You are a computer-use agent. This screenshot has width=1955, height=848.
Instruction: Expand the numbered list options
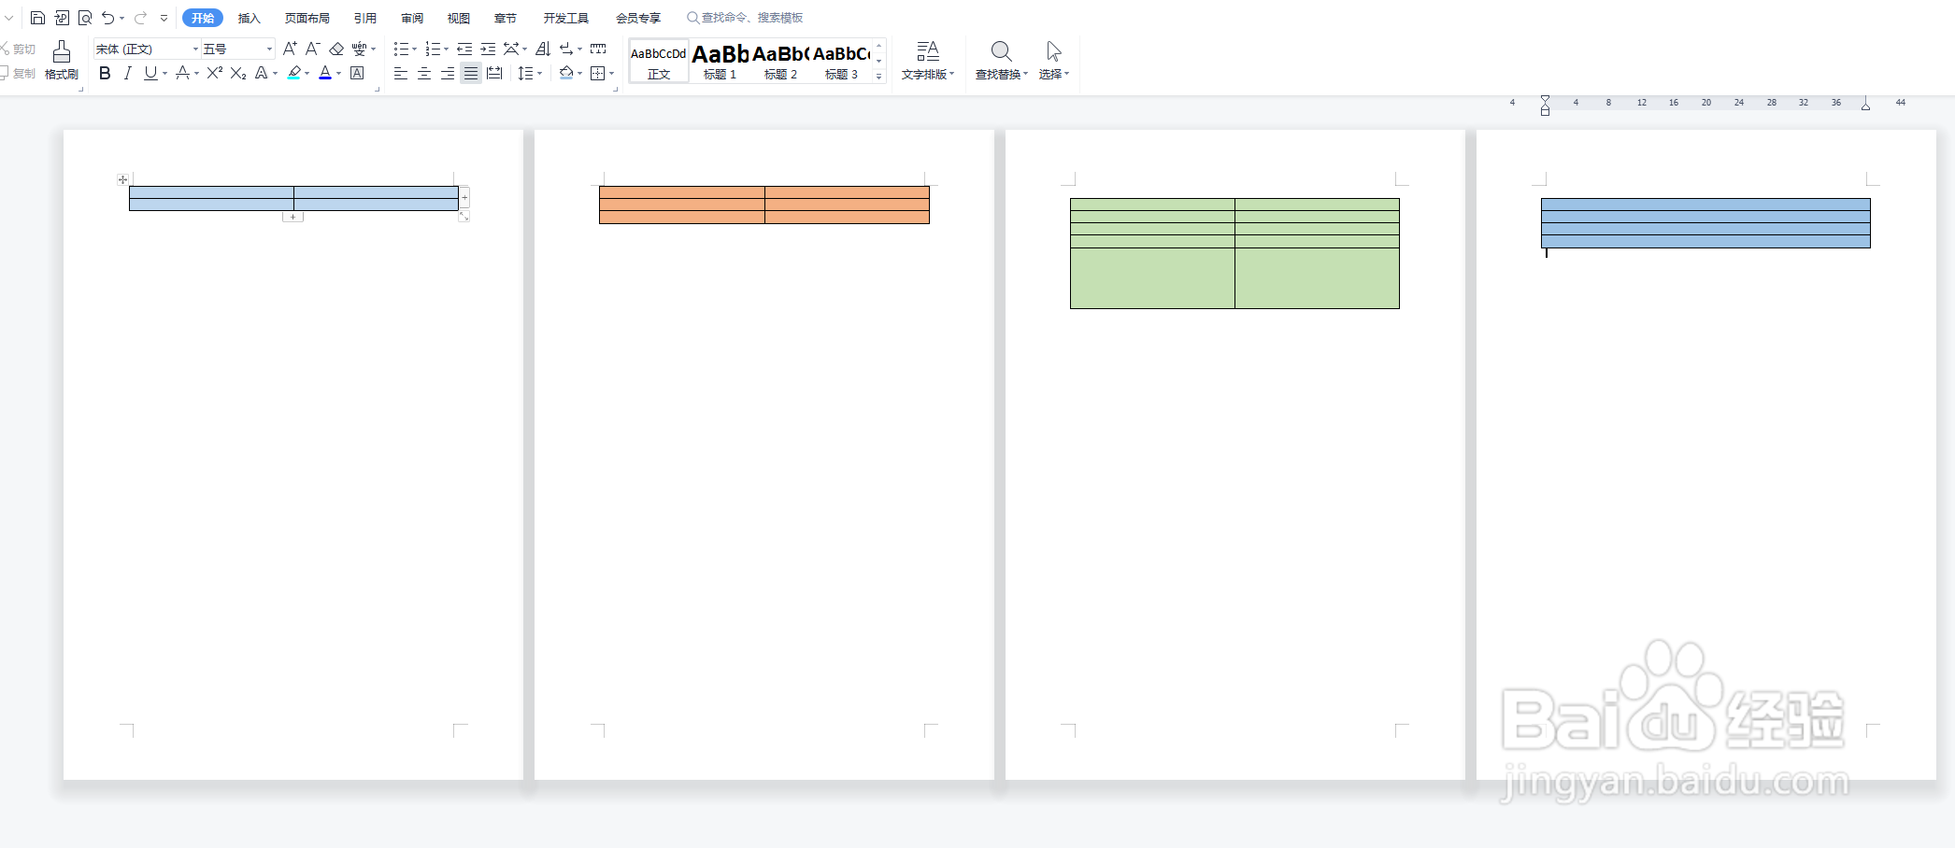tap(446, 49)
